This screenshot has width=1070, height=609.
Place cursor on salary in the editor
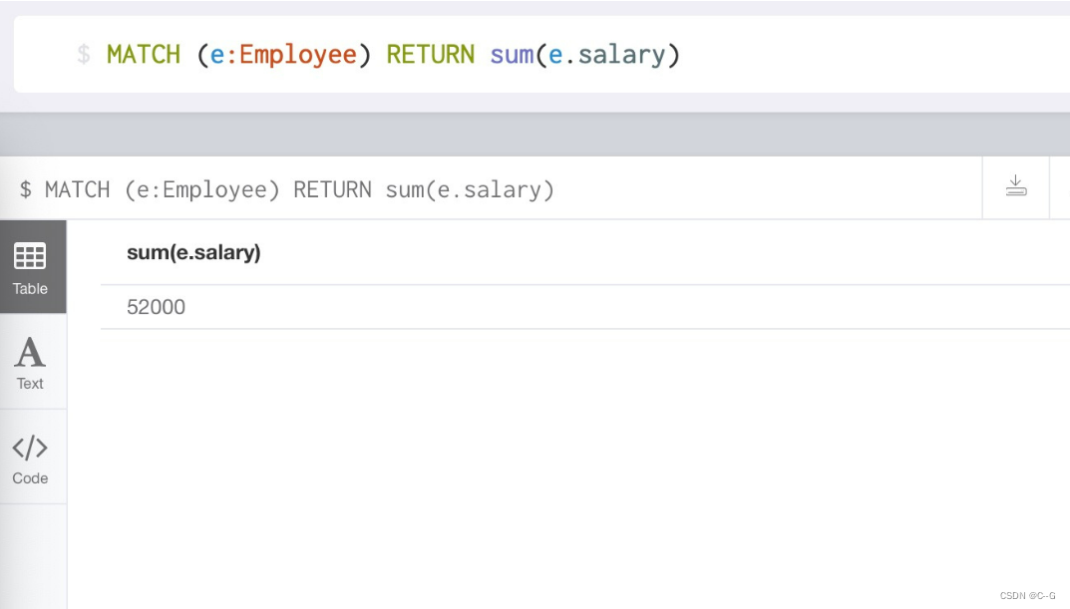(621, 55)
